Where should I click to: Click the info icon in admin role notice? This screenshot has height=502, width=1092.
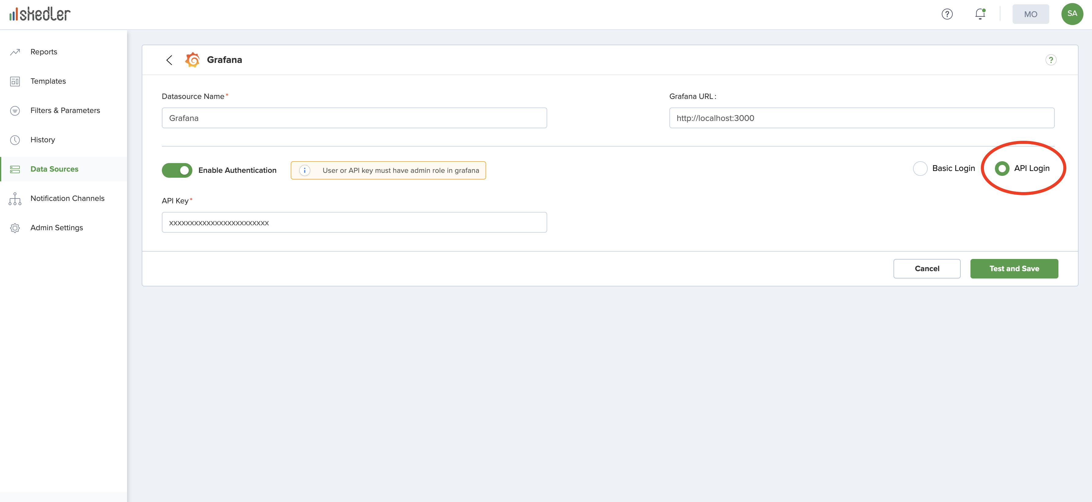pyautogui.click(x=304, y=170)
